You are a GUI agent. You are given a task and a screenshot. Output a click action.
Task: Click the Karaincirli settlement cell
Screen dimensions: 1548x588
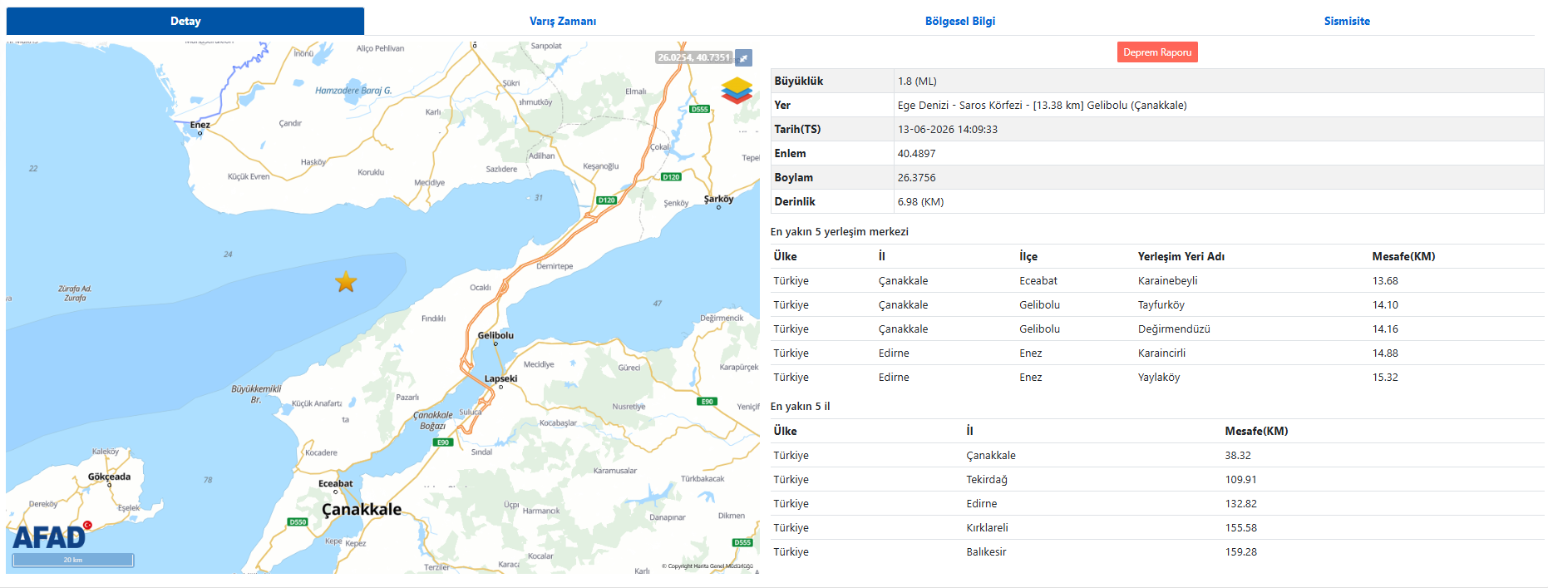point(1162,353)
